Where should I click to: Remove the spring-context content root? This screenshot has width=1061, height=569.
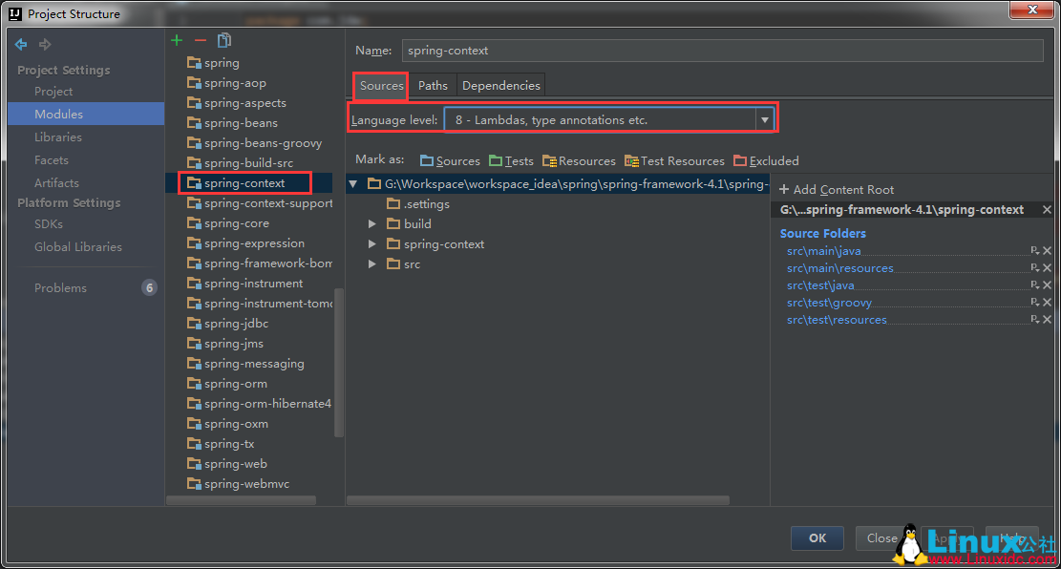click(1047, 210)
